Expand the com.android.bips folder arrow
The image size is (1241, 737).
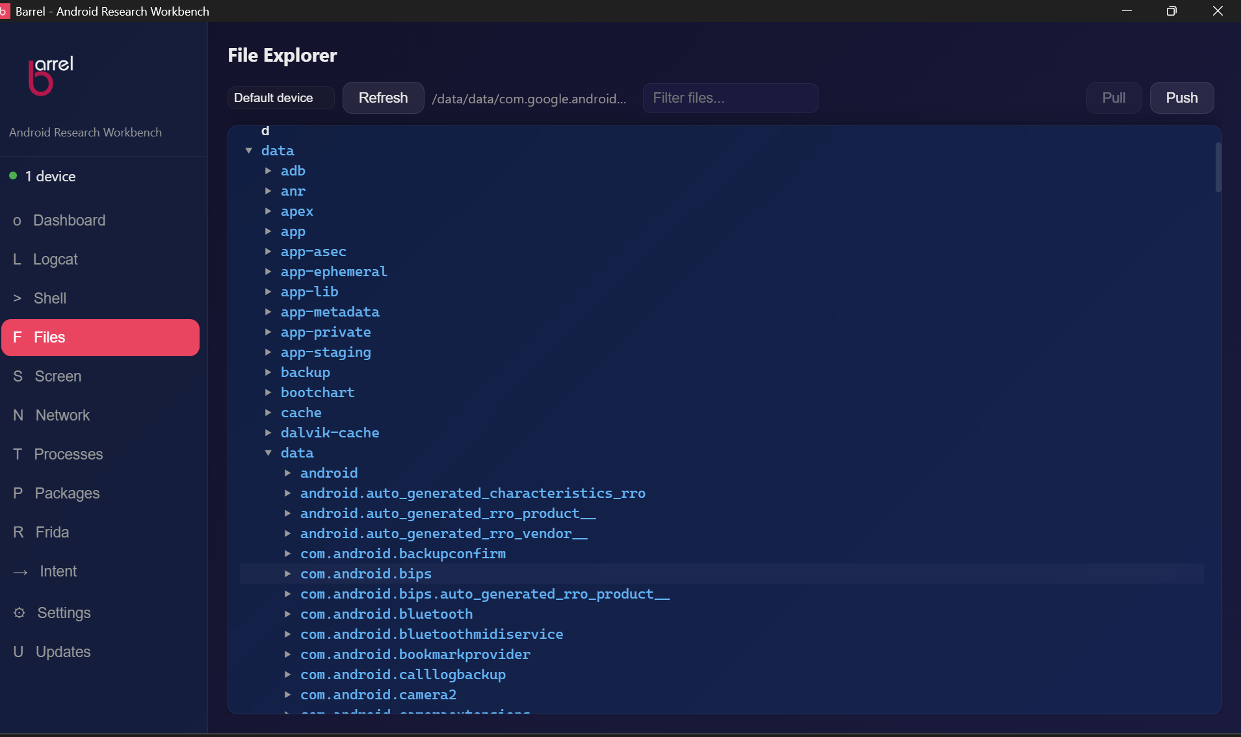[287, 574]
